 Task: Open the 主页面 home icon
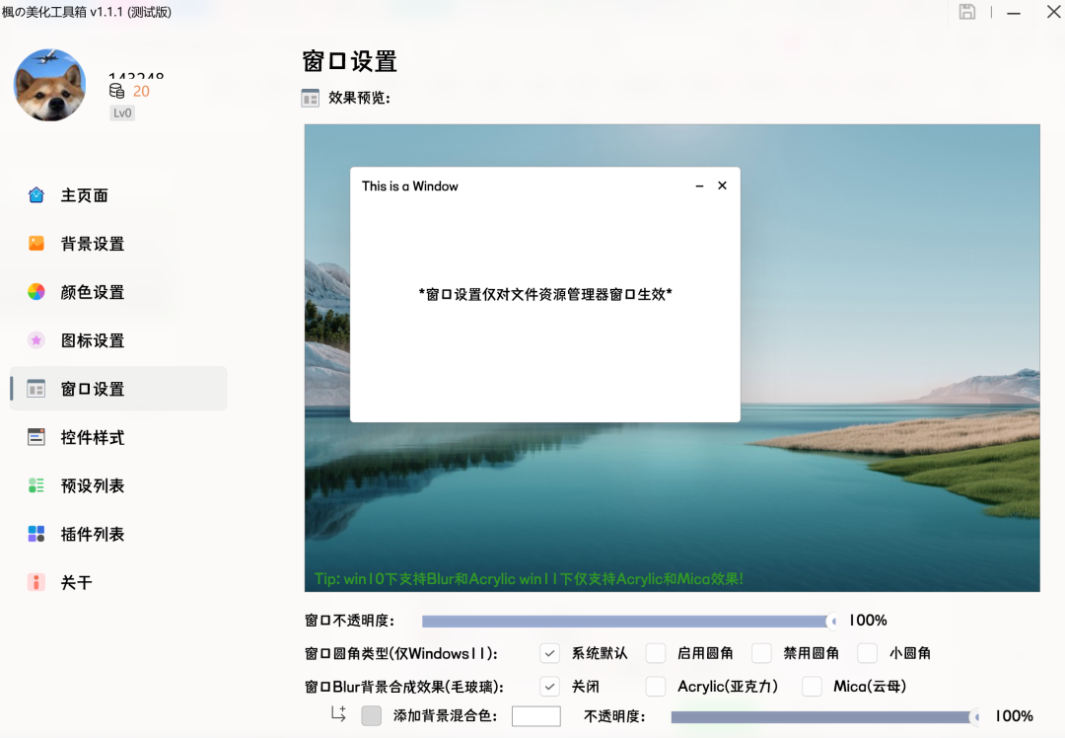36,195
